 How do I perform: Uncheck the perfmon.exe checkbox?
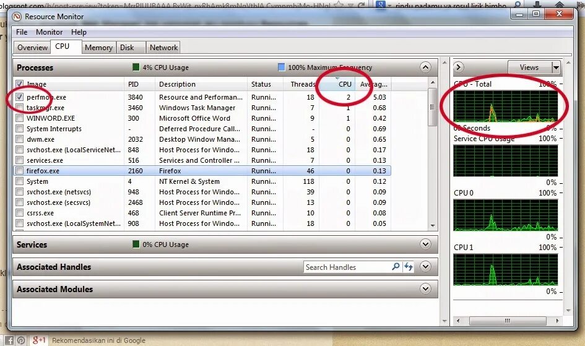19,97
